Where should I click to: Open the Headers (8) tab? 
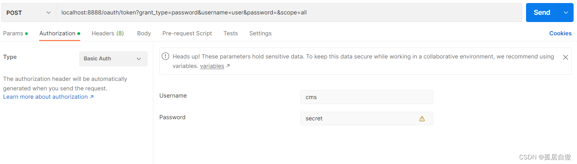click(108, 33)
